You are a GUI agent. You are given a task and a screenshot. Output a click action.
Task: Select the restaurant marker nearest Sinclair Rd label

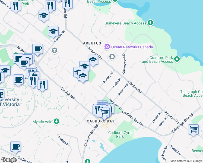point(42,85)
